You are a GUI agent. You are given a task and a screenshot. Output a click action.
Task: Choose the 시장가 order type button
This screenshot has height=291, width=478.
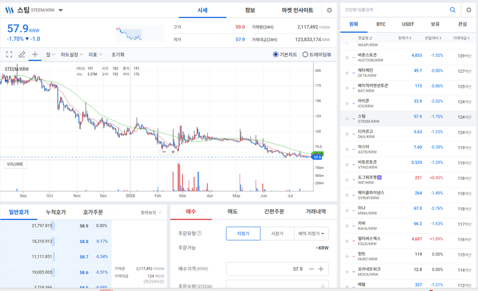277,234
